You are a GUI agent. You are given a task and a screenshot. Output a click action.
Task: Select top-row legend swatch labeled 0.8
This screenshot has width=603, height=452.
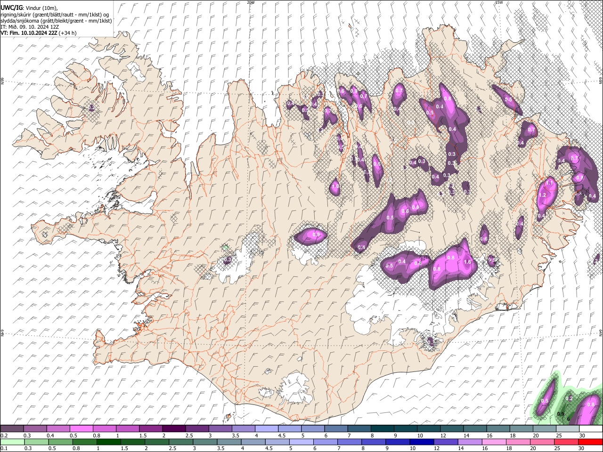tap(105, 428)
